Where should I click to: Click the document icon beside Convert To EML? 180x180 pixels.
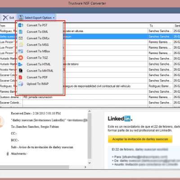21,31
